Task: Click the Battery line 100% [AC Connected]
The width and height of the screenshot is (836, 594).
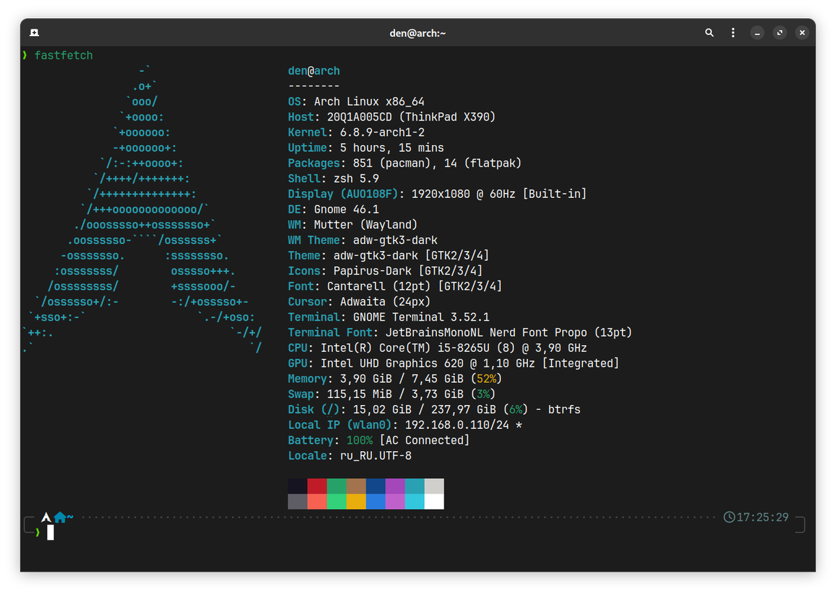Action: (x=379, y=439)
